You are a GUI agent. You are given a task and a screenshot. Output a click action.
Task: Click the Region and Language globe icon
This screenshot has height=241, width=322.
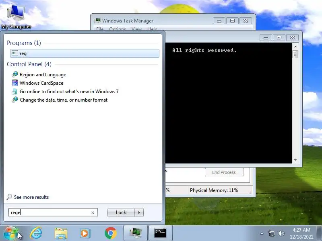point(15,74)
